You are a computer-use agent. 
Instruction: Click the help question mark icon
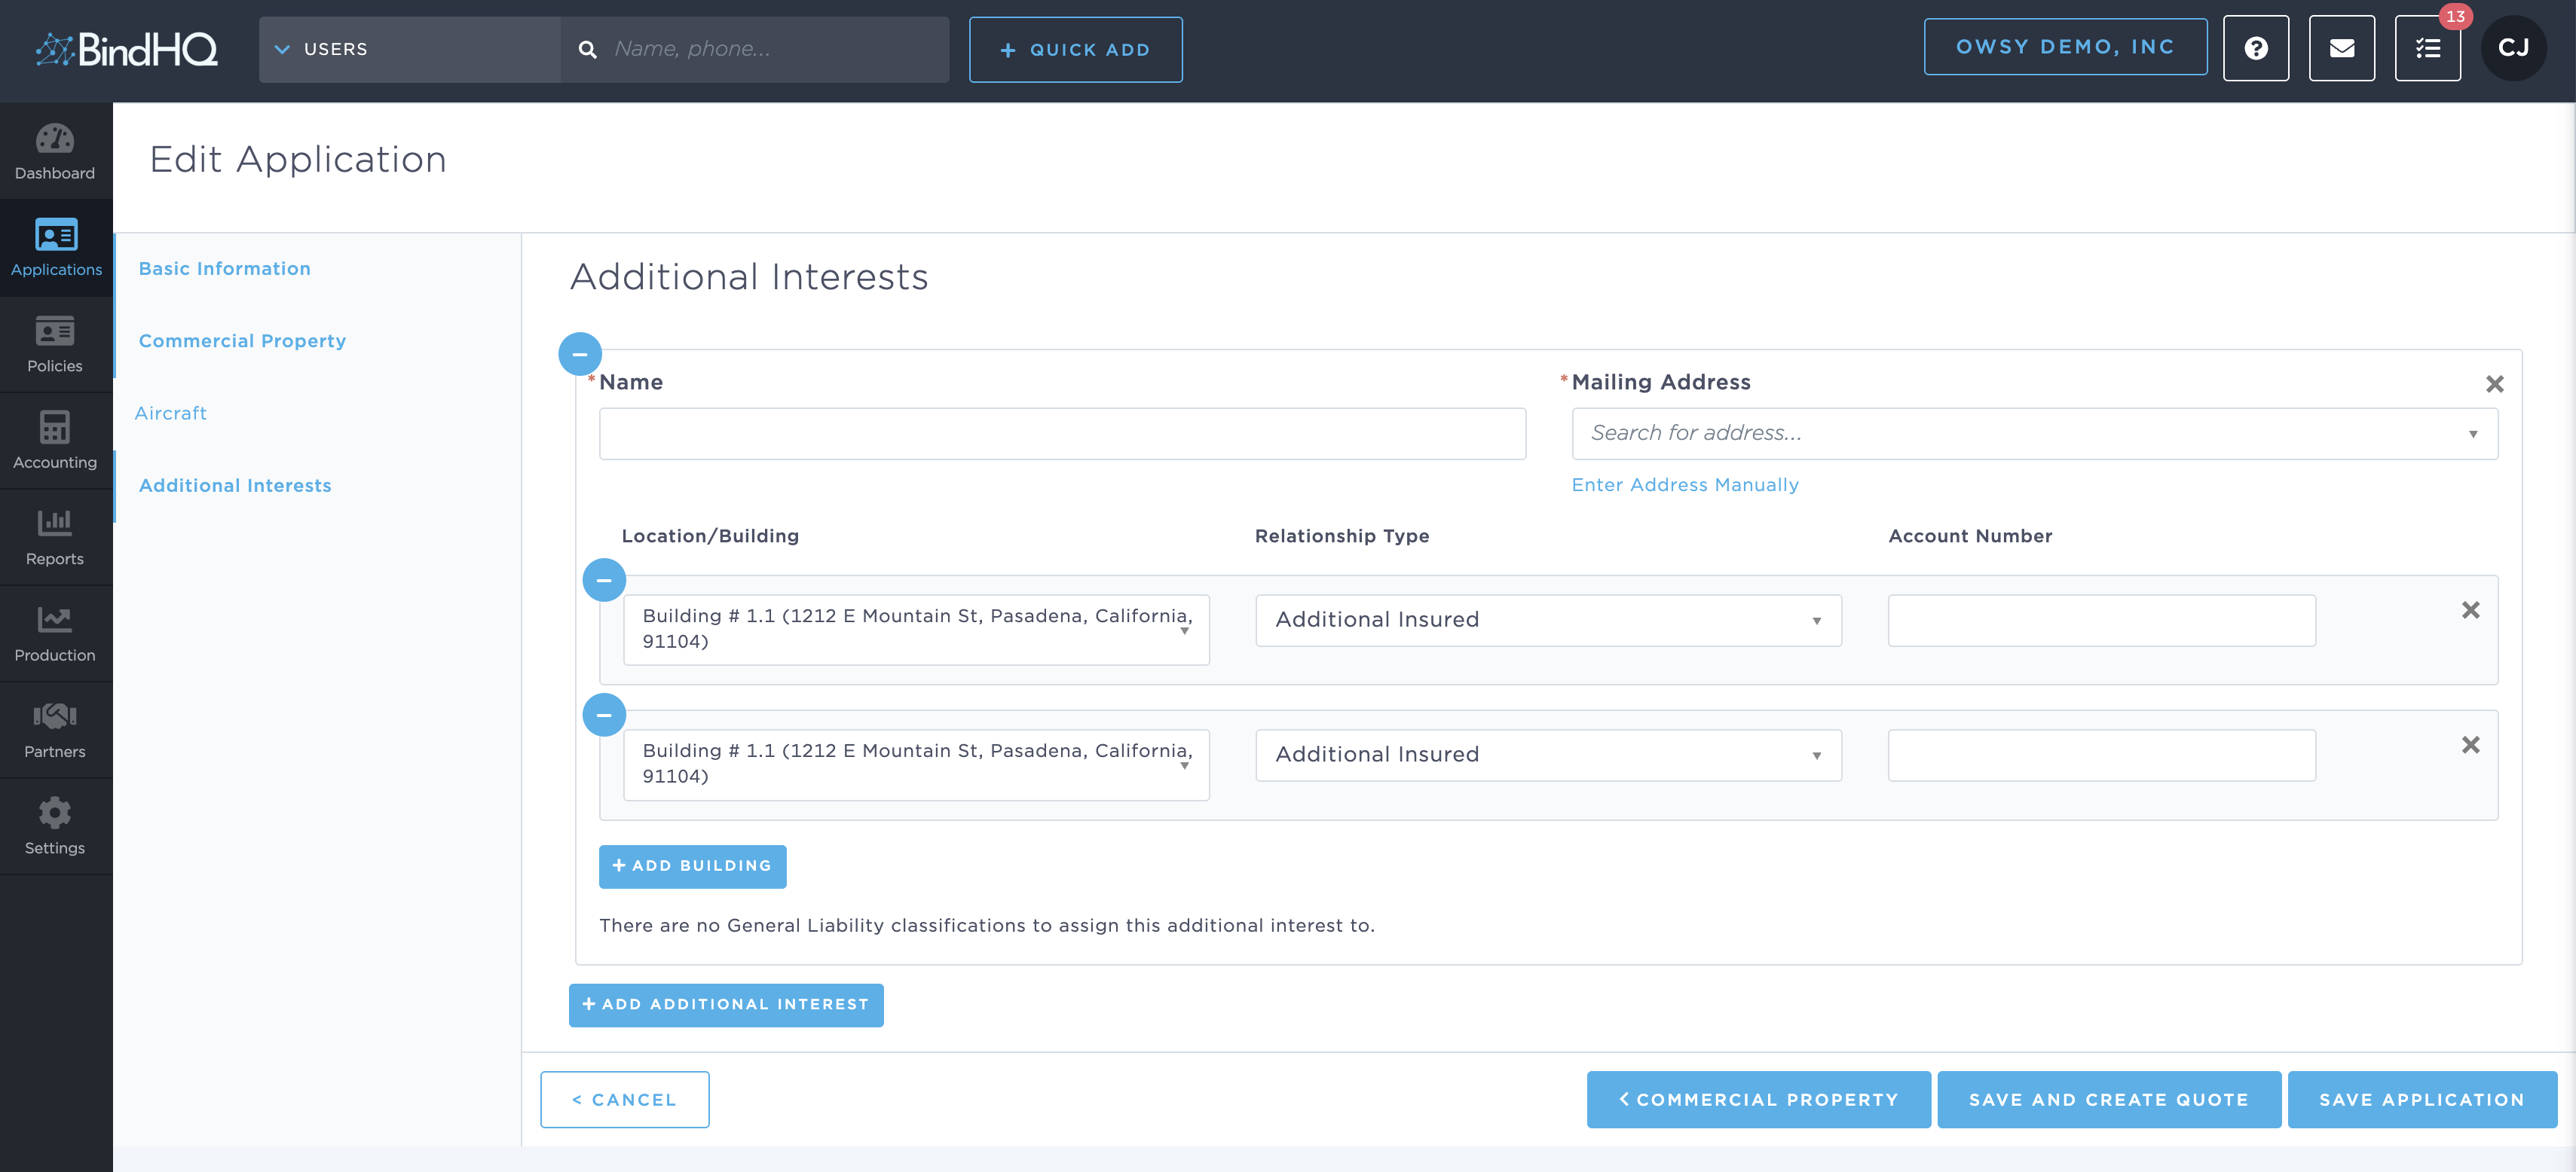pos(2255,49)
